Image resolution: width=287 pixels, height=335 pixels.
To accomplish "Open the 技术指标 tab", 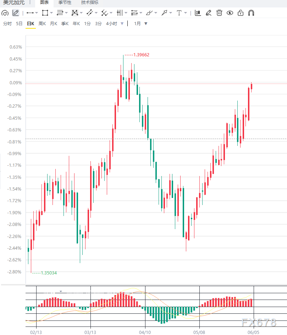I will (x=90, y=2).
